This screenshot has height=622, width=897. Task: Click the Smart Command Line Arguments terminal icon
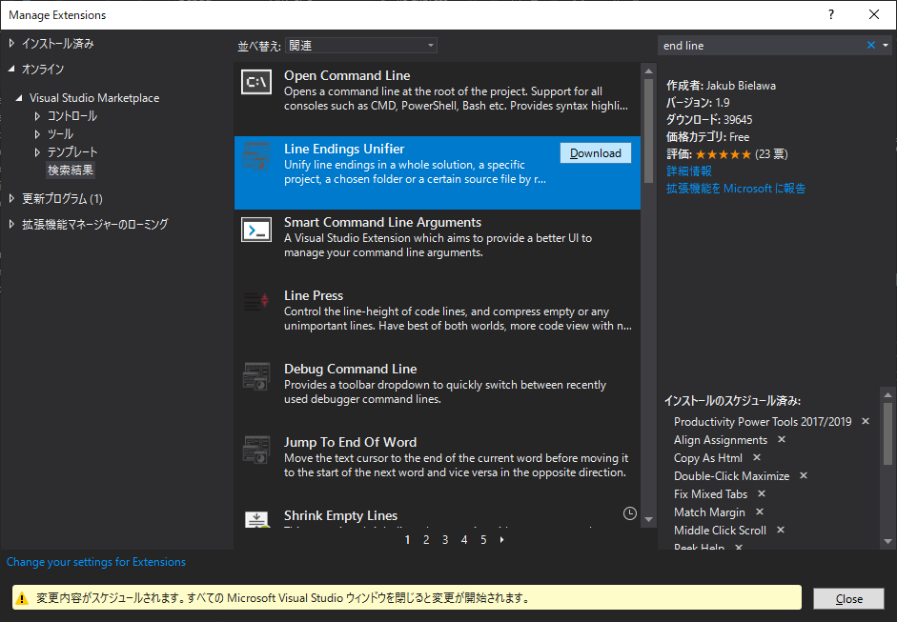coord(255,230)
